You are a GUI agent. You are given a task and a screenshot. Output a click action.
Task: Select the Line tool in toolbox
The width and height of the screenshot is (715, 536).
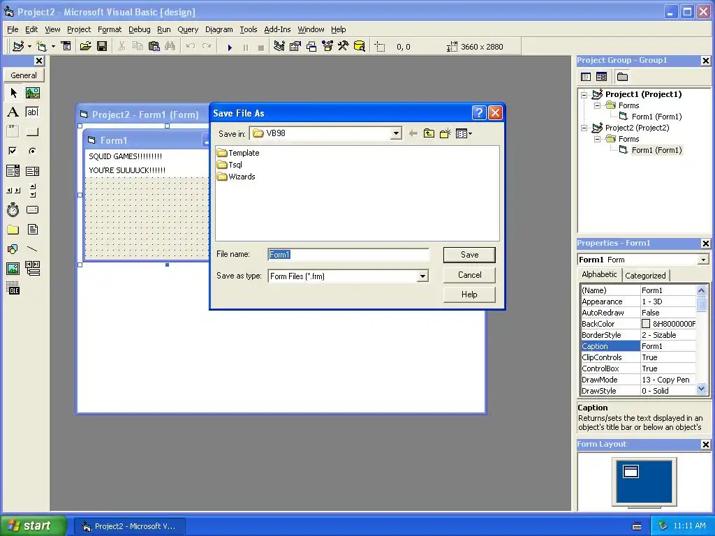tap(32, 249)
